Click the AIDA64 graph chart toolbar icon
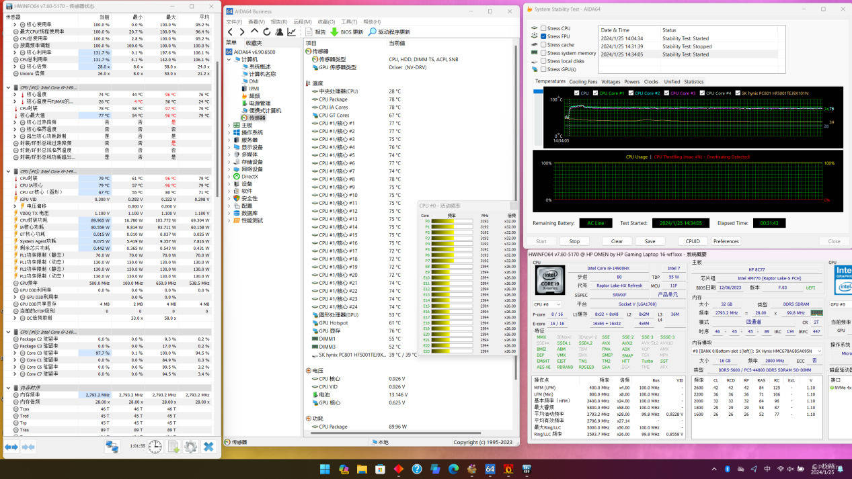Viewport: 852px width, 479px height. coord(292,32)
